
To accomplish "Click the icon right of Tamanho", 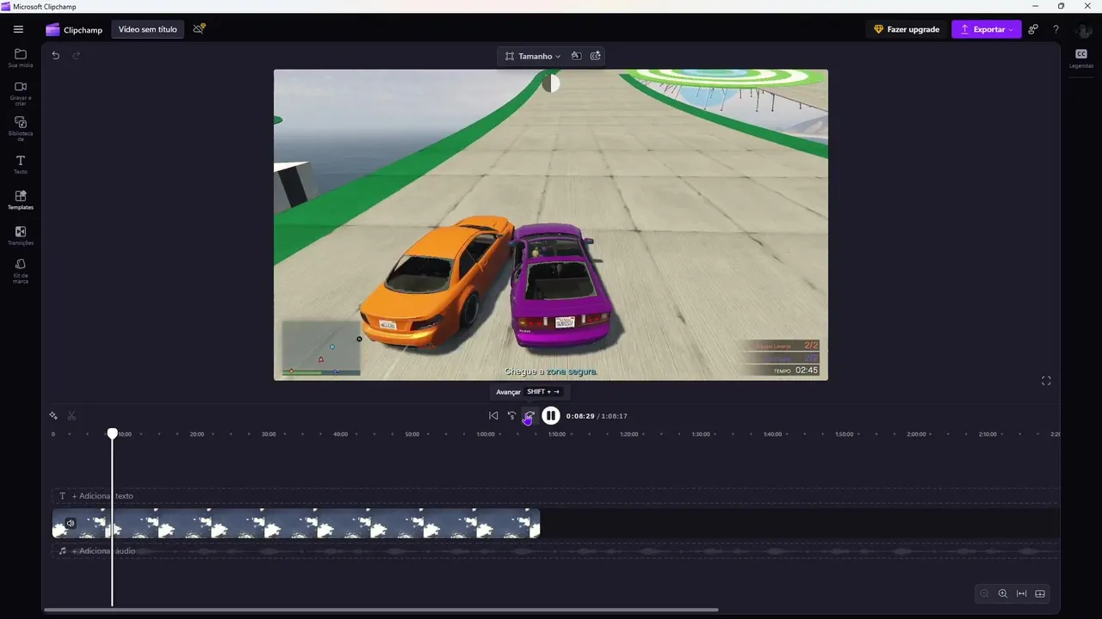I will (576, 56).
